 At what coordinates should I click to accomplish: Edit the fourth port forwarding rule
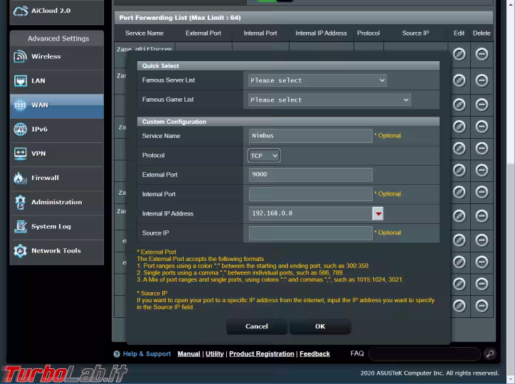pos(460,127)
